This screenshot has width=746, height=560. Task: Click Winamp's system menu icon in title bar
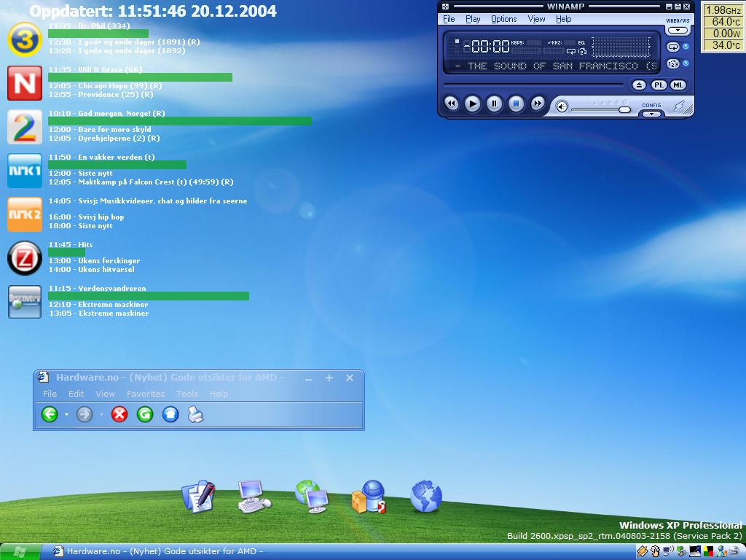(445, 7)
